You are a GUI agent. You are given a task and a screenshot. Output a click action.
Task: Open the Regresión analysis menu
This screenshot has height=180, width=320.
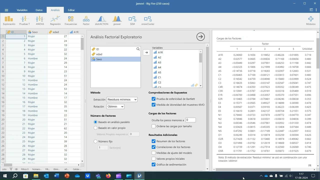[55, 20]
